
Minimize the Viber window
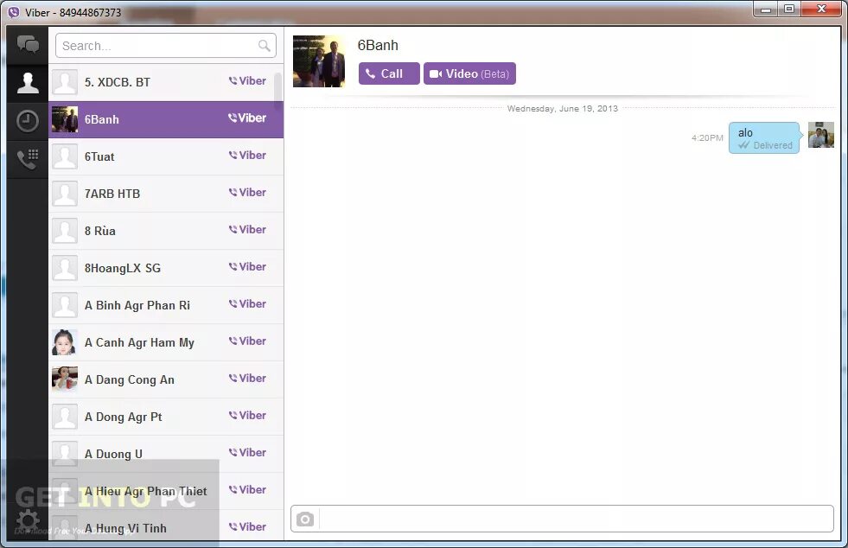point(766,10)
